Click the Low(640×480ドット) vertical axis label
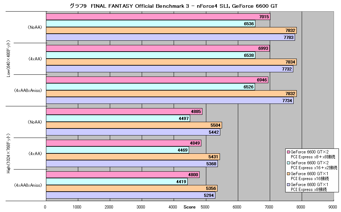341x212 pixels. (8, 59)
